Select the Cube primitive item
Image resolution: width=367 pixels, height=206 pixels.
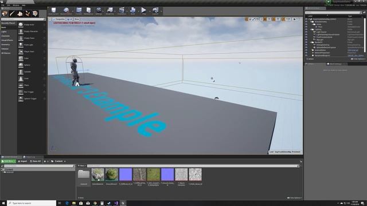tap(32, 58)
